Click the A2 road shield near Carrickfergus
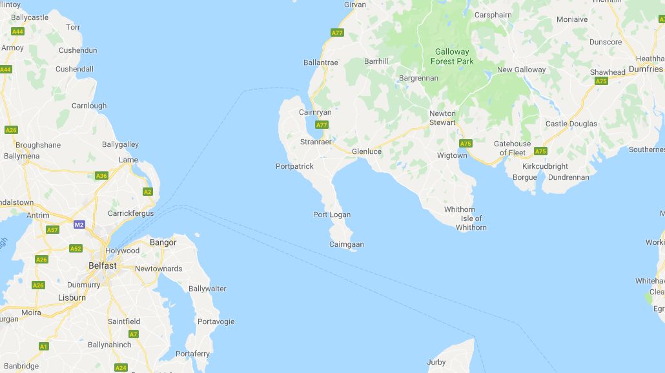The image size is (665, 373). pos(148,192)
